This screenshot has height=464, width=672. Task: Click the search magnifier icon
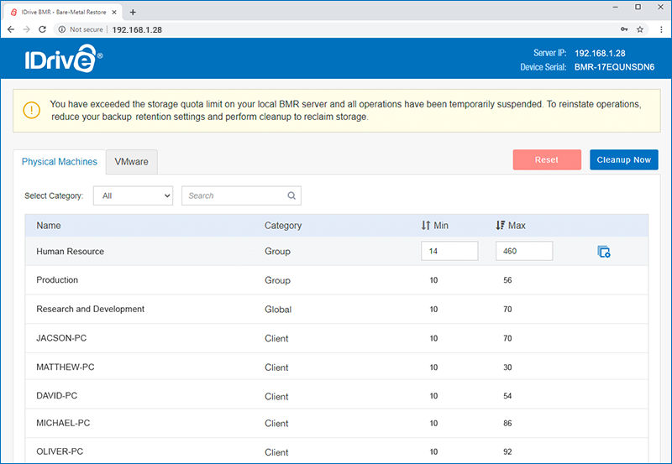291,196
